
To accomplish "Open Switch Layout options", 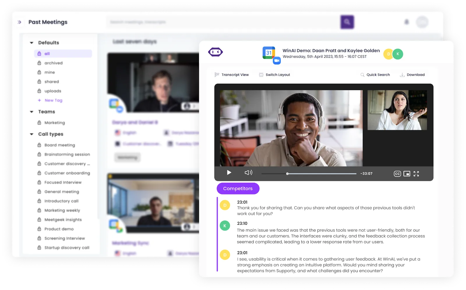I will (x=274, y=75).
